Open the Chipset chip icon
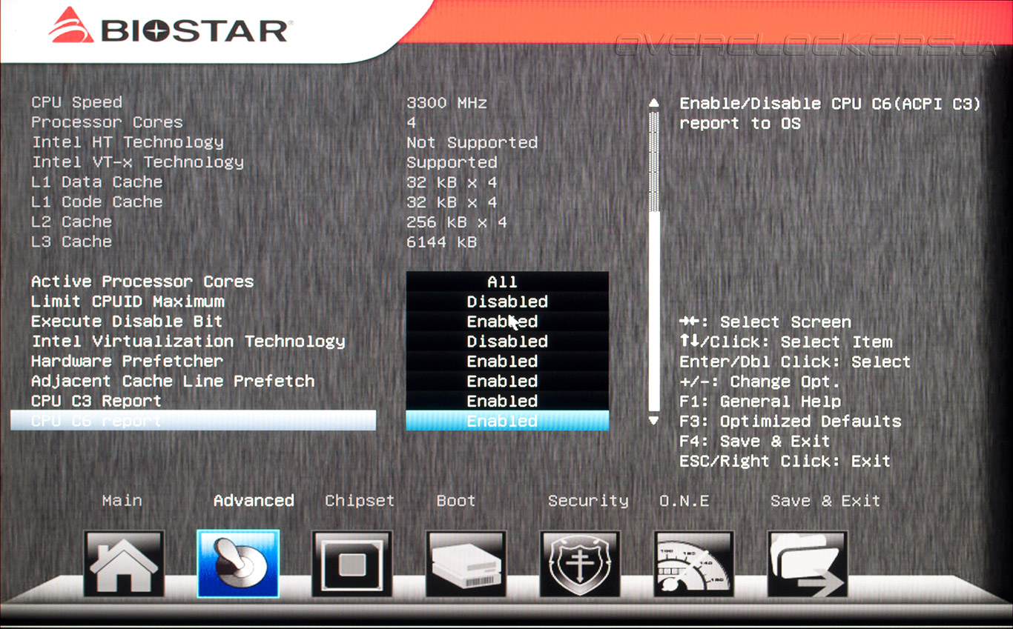The image size is (1013, 629). [352, 564]
